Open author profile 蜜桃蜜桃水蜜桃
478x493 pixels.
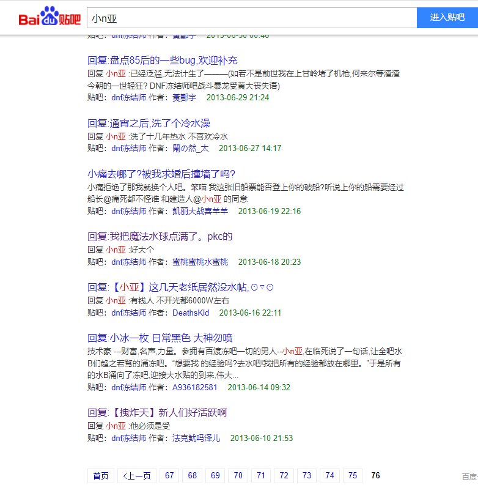coord(200,262)
